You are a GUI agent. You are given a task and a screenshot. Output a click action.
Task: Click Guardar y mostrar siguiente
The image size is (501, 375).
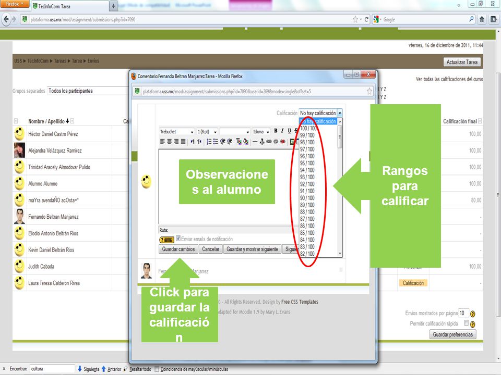pos(252,249)
